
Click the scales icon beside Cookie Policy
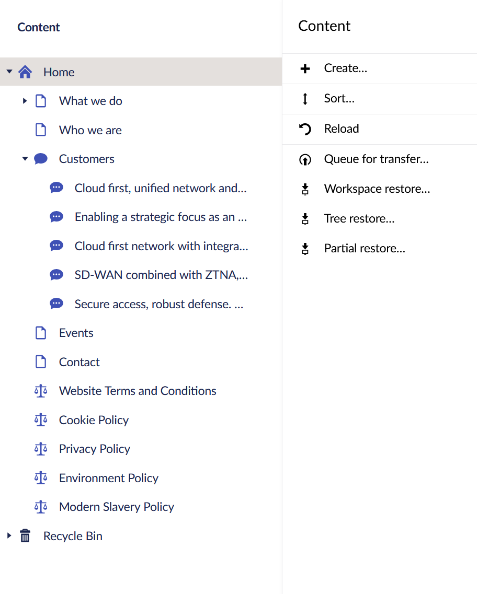coord(41,420)
